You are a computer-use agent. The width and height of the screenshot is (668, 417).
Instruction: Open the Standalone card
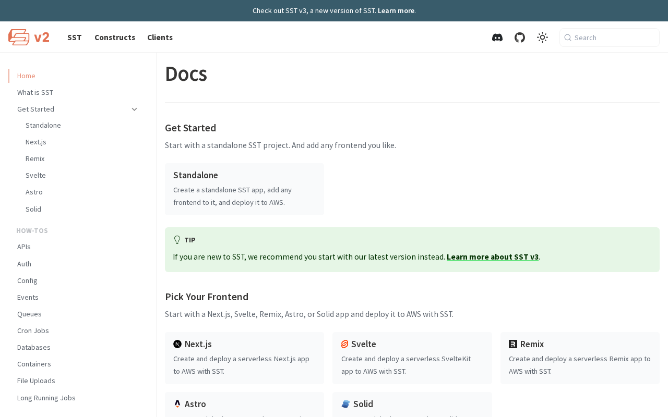244,189
